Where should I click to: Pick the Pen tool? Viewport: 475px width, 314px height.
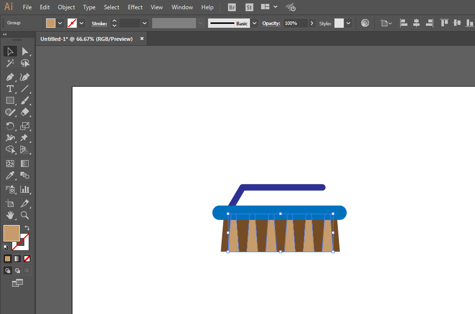(x=10, y=77)
